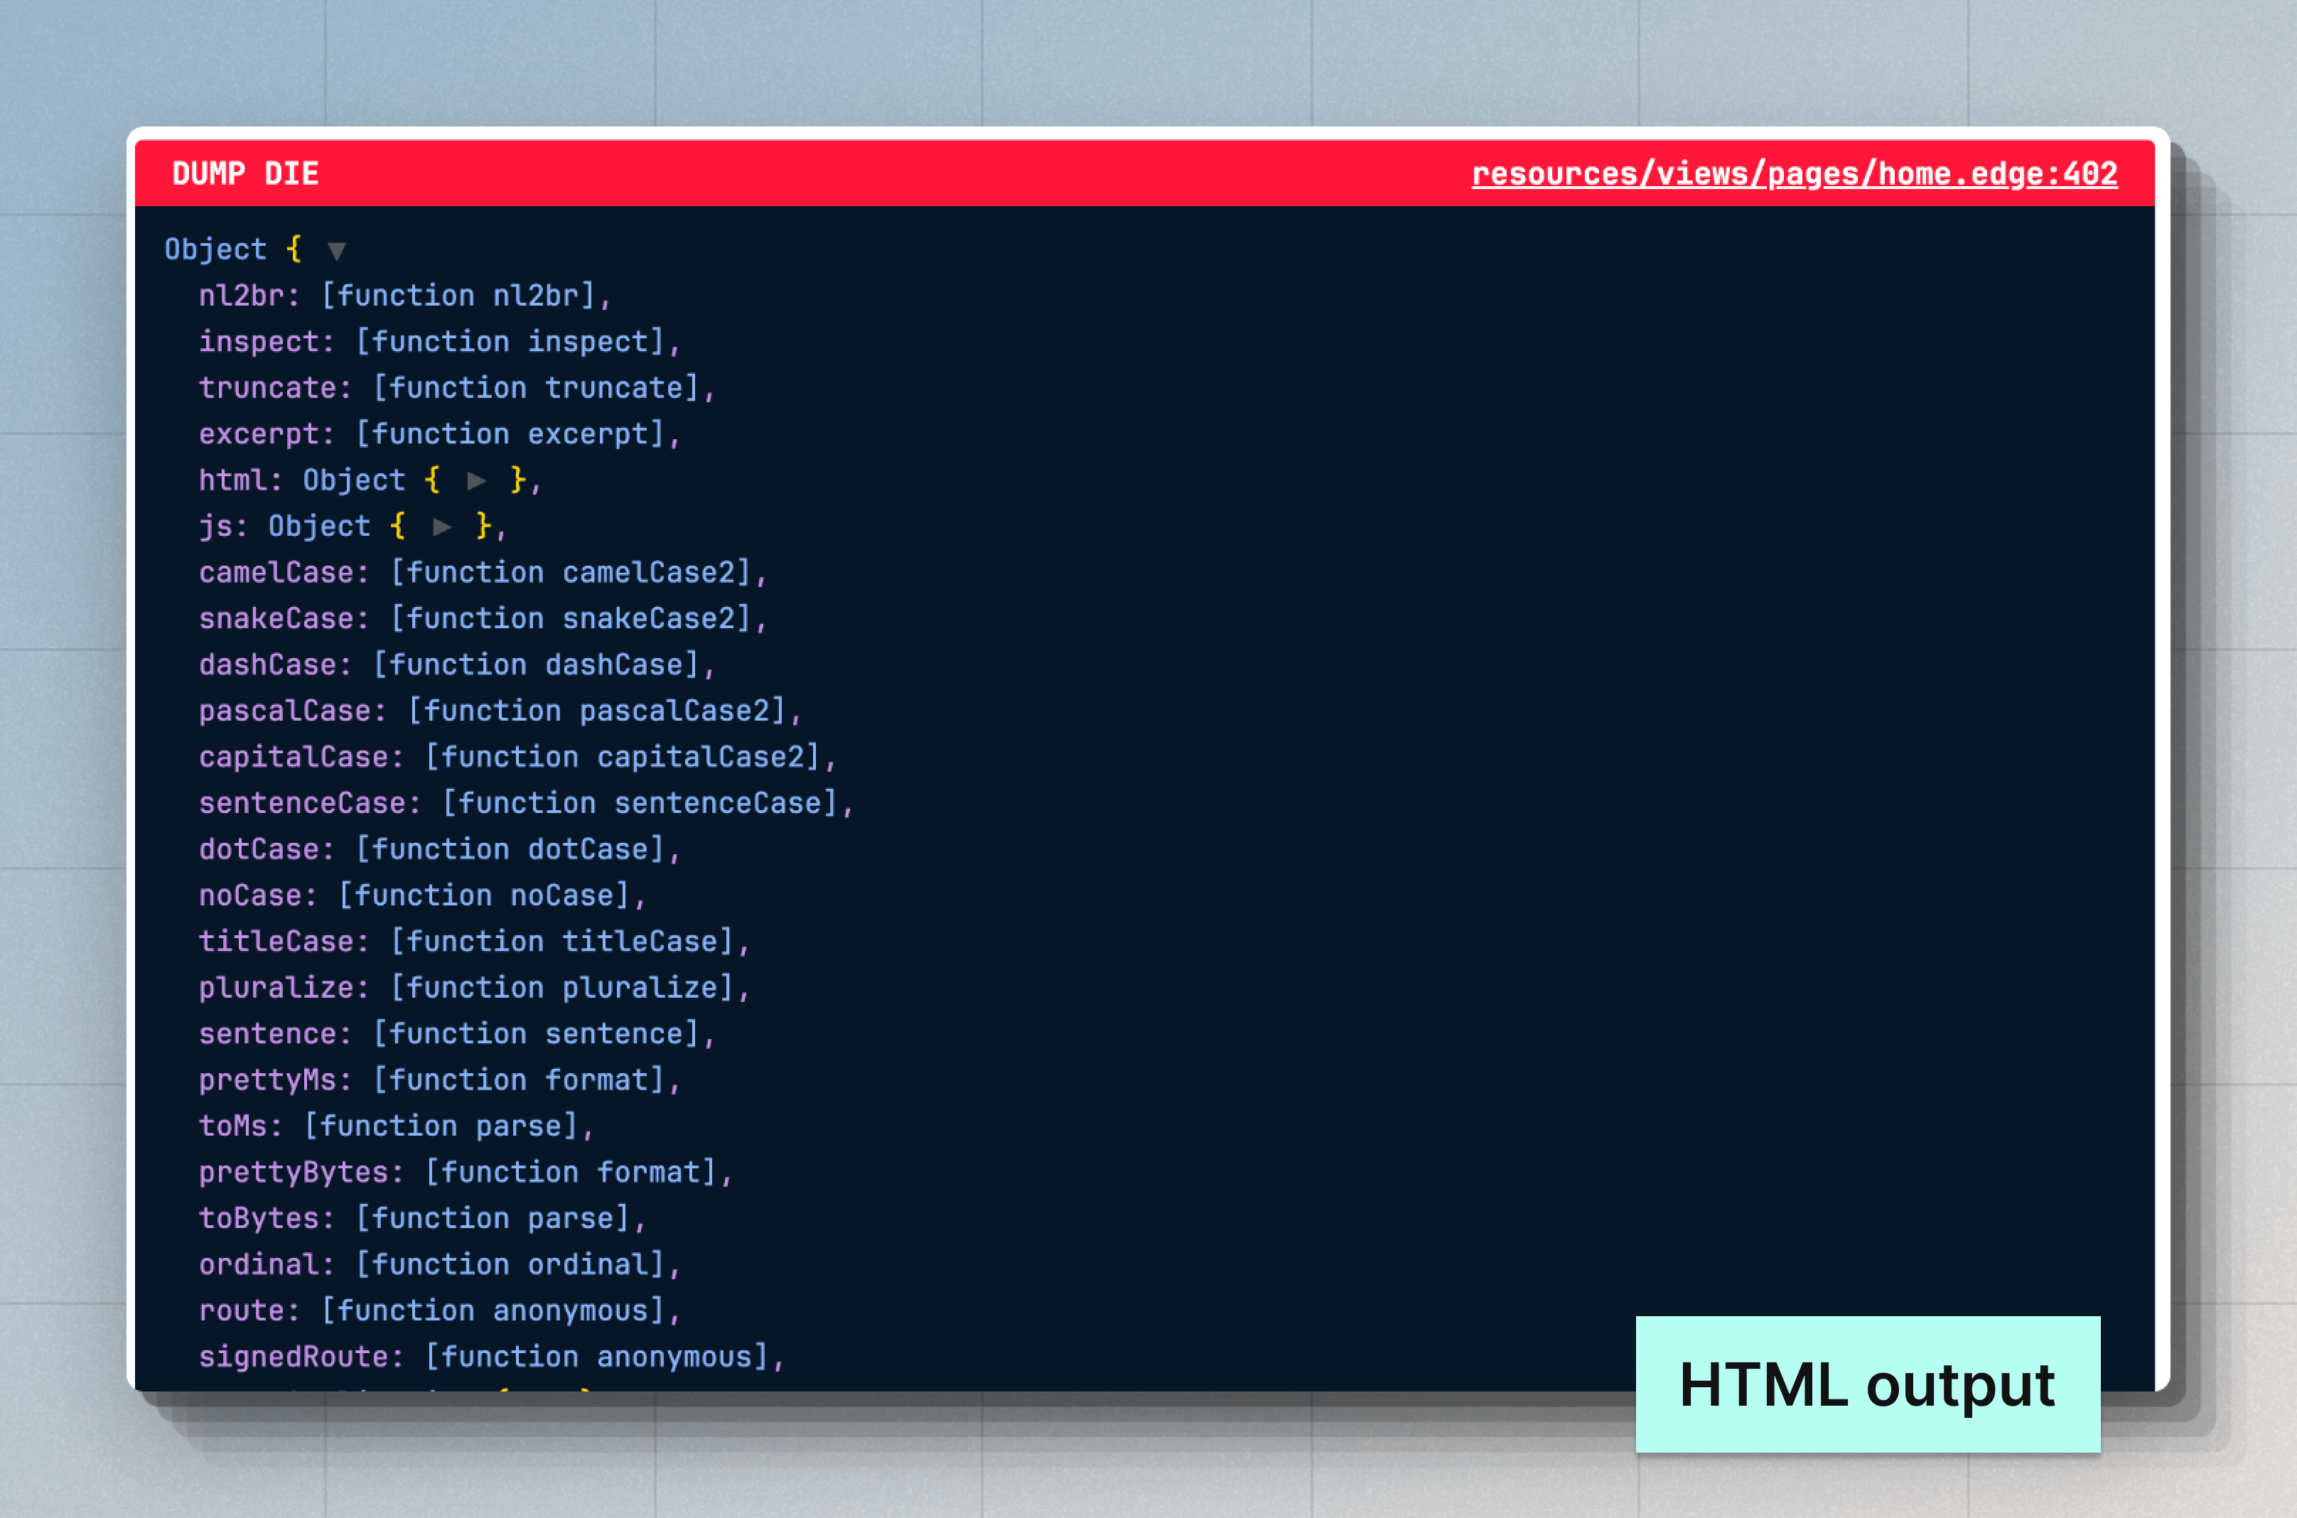Click the titleCase: [function titleCase] row

(474, 942)
